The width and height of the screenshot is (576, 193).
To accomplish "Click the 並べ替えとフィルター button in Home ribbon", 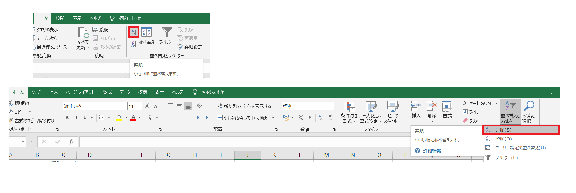I will 510,112.
